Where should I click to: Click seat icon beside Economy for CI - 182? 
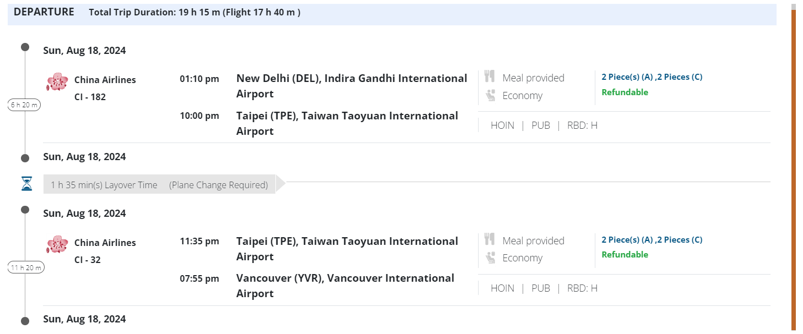coord(490,96)
